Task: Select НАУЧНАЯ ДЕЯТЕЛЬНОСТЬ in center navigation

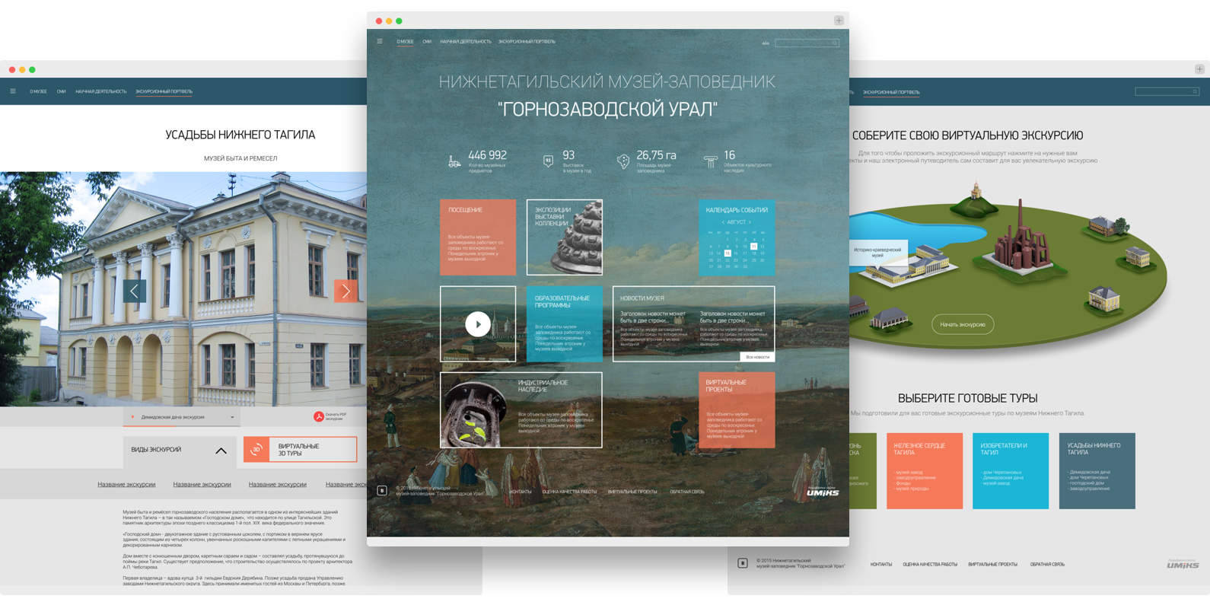Action: pyautogui.click(x=465, y=42)
